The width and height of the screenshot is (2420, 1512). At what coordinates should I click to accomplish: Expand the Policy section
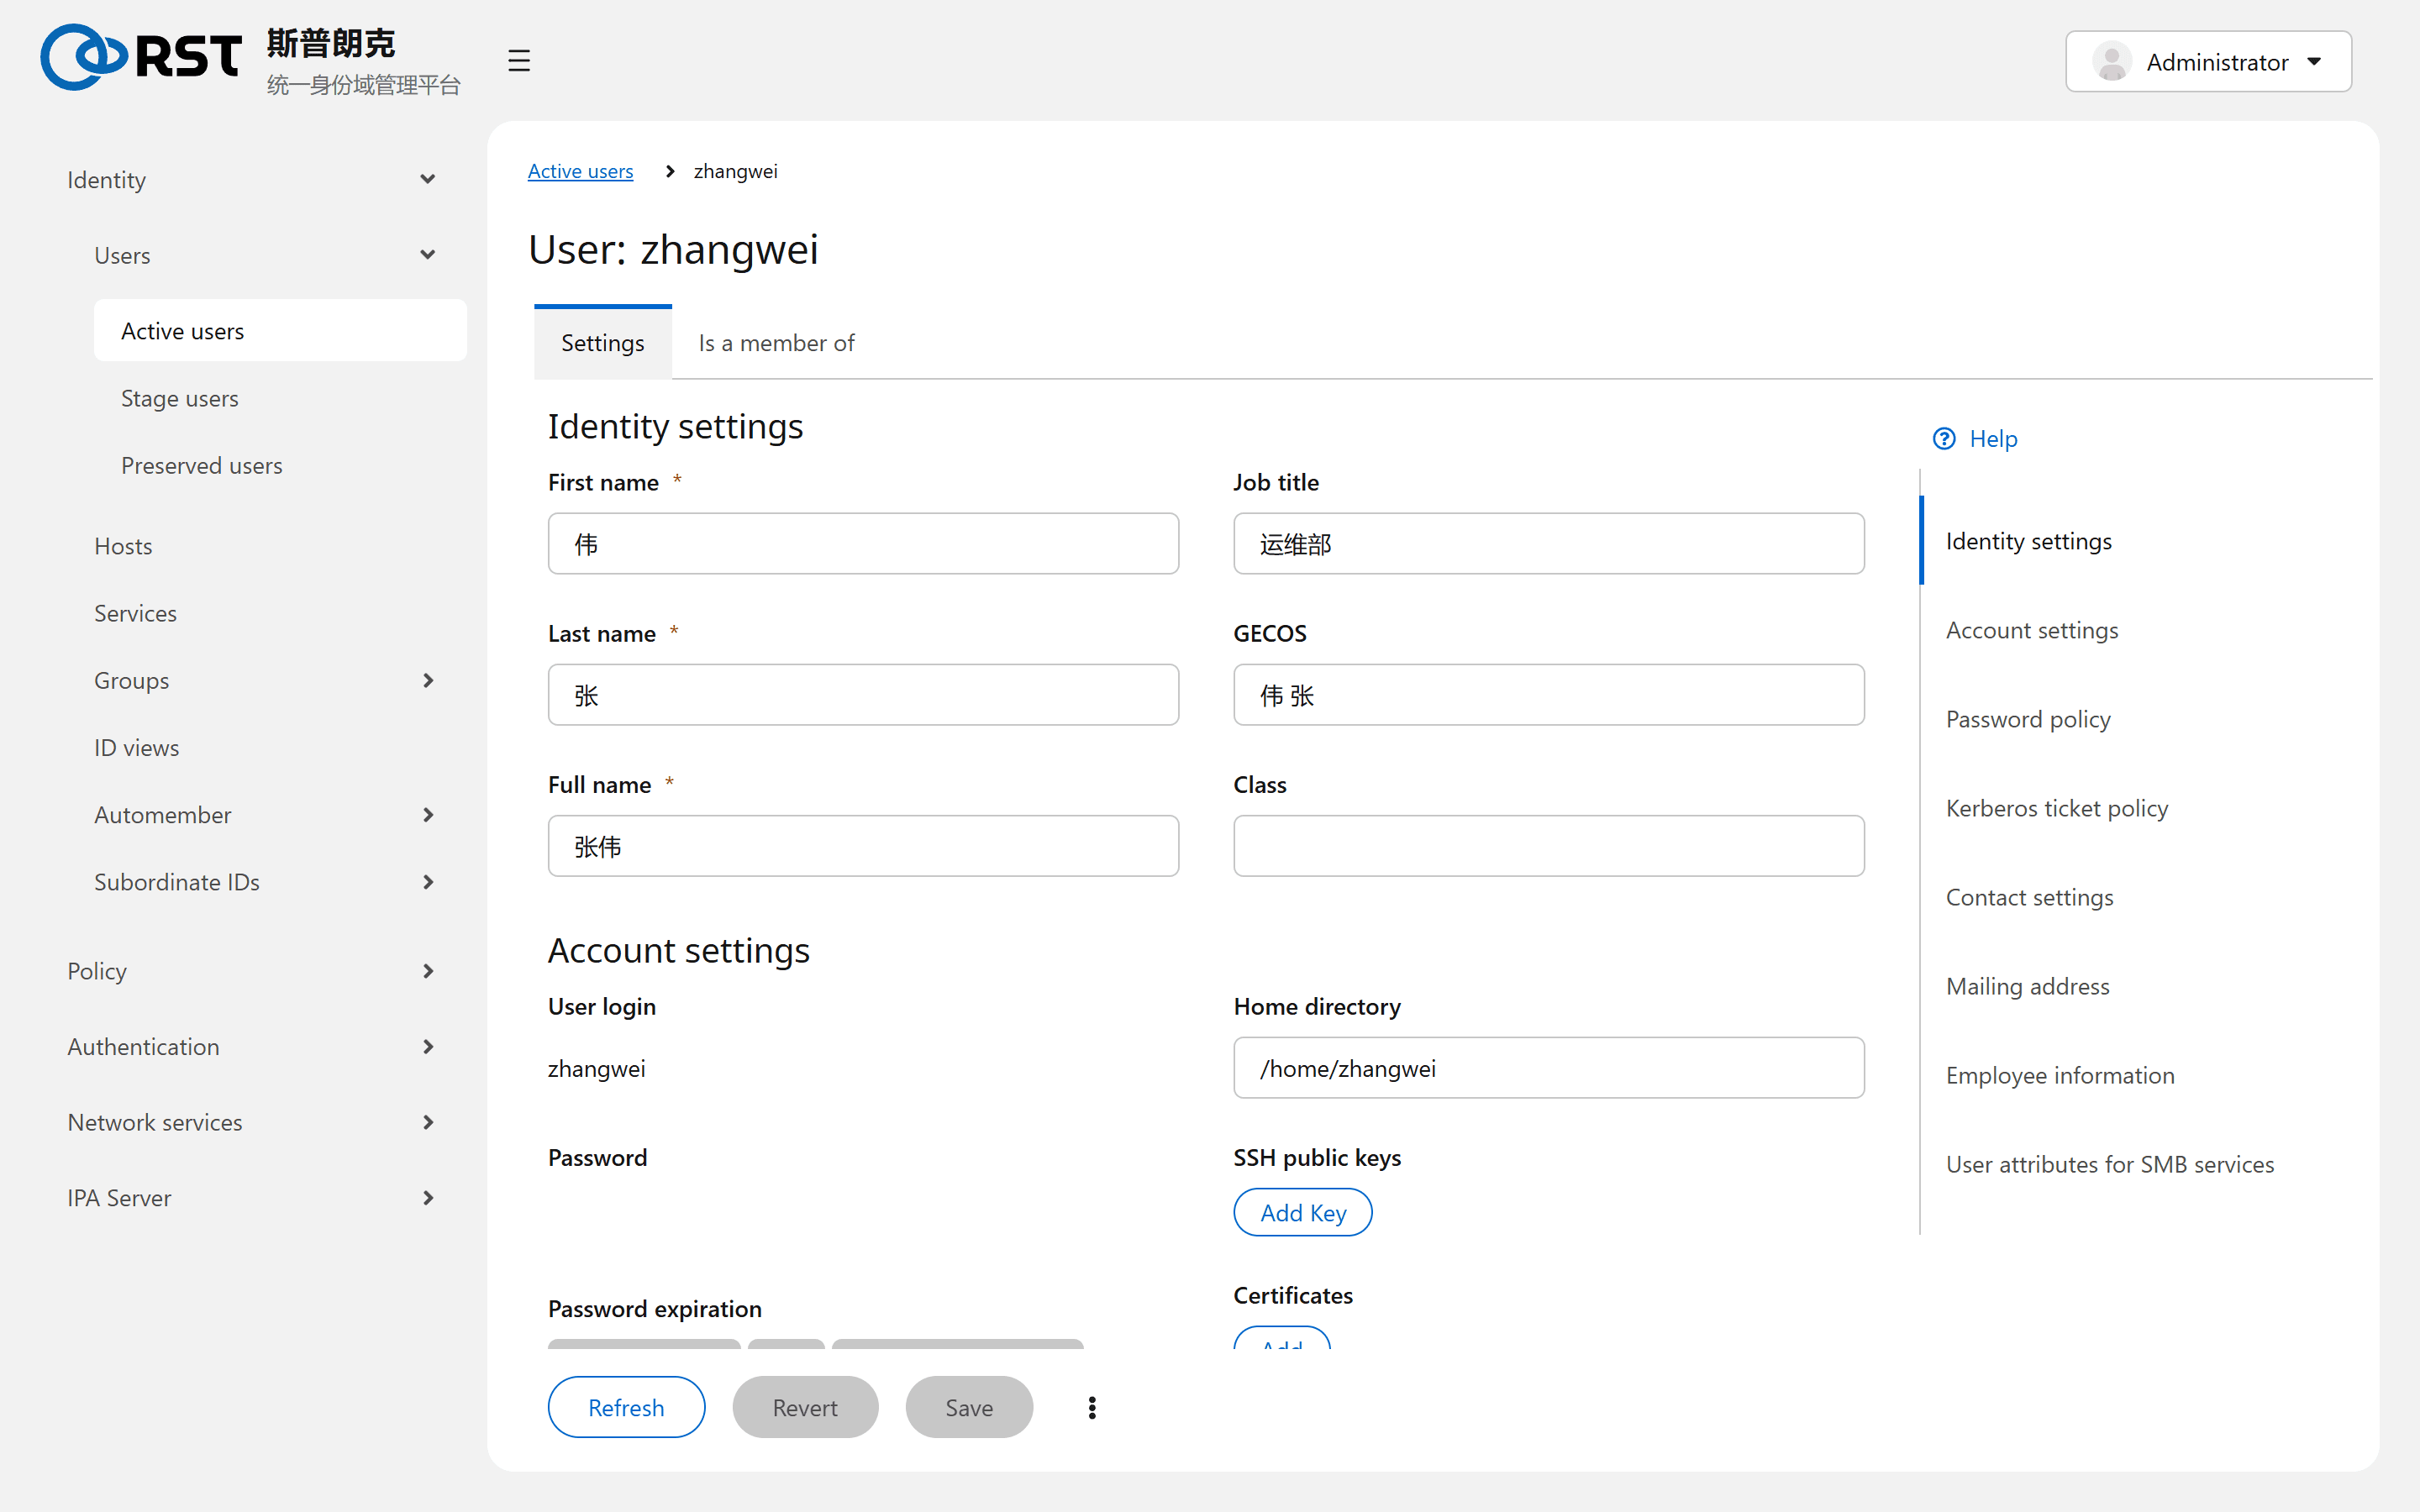pos(252,971)
